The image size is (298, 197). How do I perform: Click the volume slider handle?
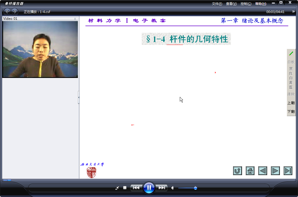click(x=195, y=188)
